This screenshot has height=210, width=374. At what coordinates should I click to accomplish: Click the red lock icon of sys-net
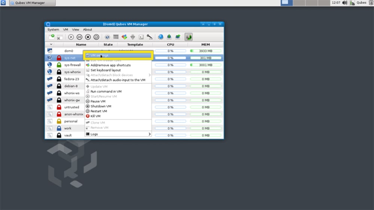point(59,58)
